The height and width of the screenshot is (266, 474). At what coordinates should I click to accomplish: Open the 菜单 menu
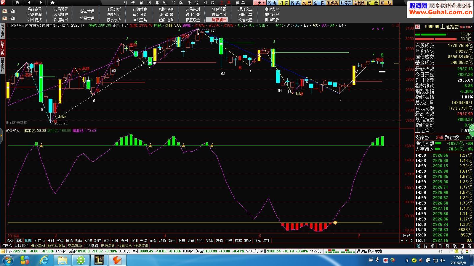click(x=240, y=3)
